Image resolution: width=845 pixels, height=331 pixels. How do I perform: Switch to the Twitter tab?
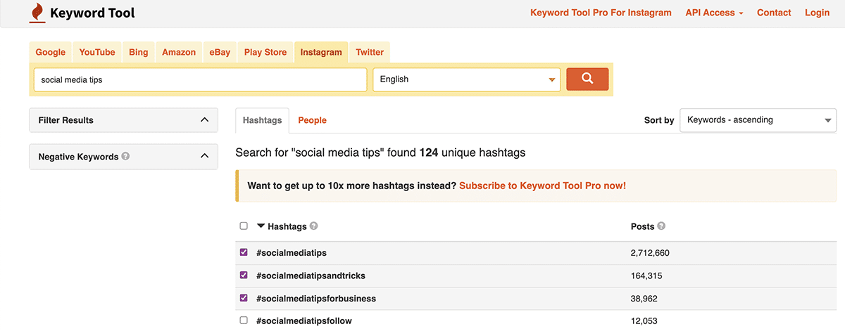tap(370, 52)
